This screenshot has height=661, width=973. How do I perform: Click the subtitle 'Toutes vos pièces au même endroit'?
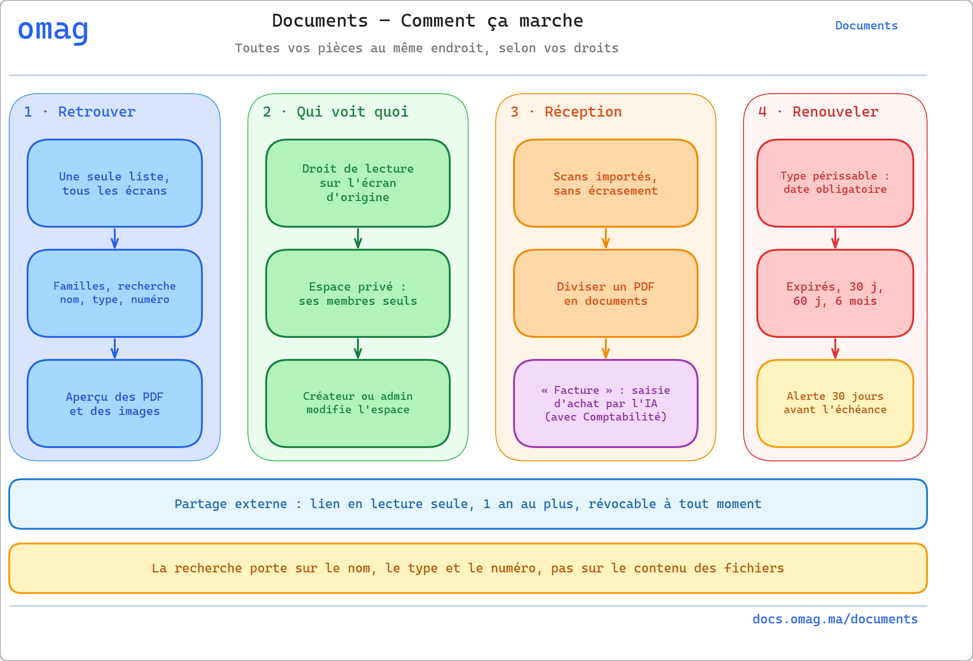click(x=362, y=48)
